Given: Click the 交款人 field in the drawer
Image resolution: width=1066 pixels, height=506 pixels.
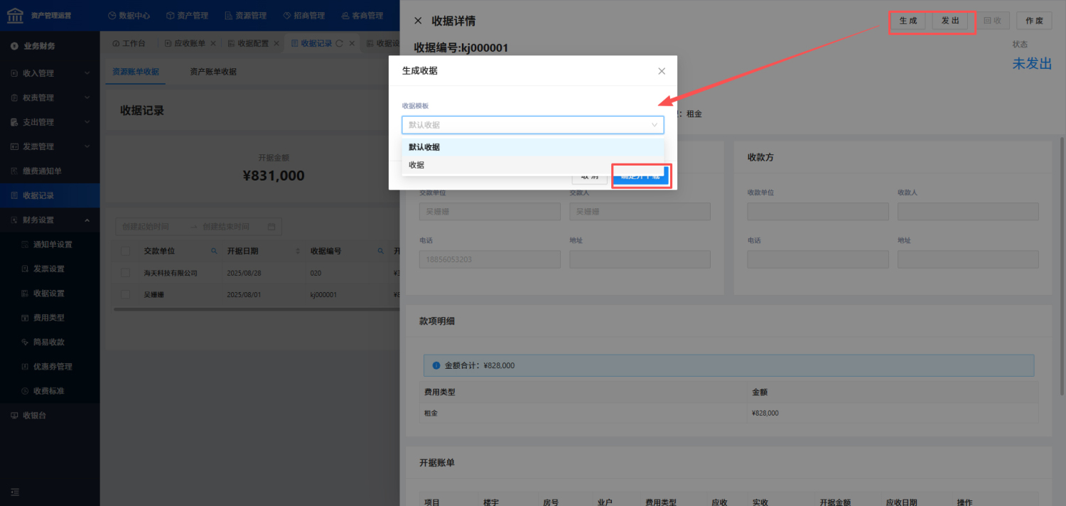Looking at the screenshot, I should [640, 212].
